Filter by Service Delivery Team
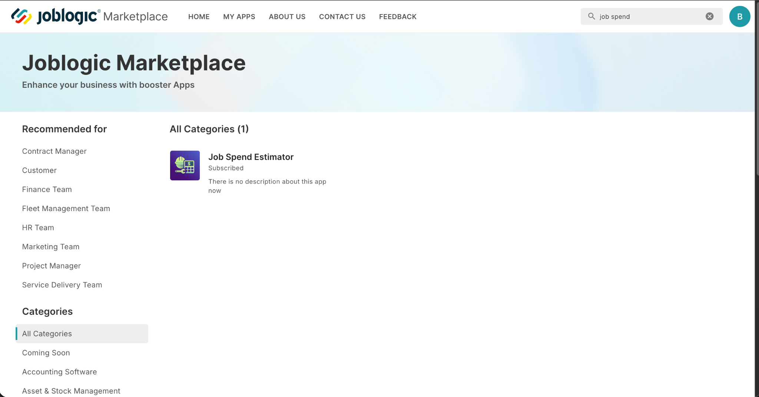The image size is (759, 397). coord(62,285)
